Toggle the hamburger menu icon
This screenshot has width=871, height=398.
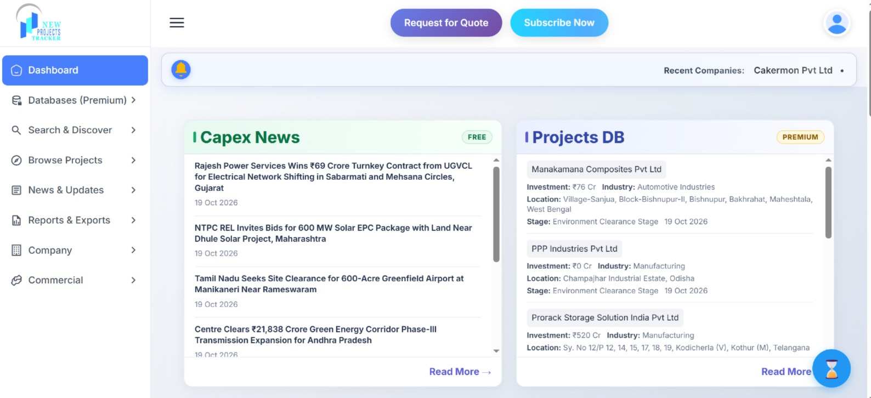[x=177, y=22]
